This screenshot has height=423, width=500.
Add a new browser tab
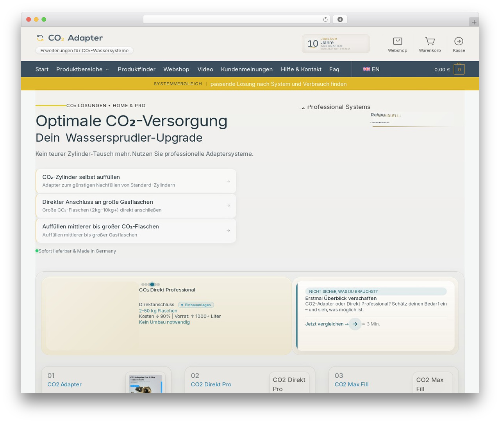[474, 22]
